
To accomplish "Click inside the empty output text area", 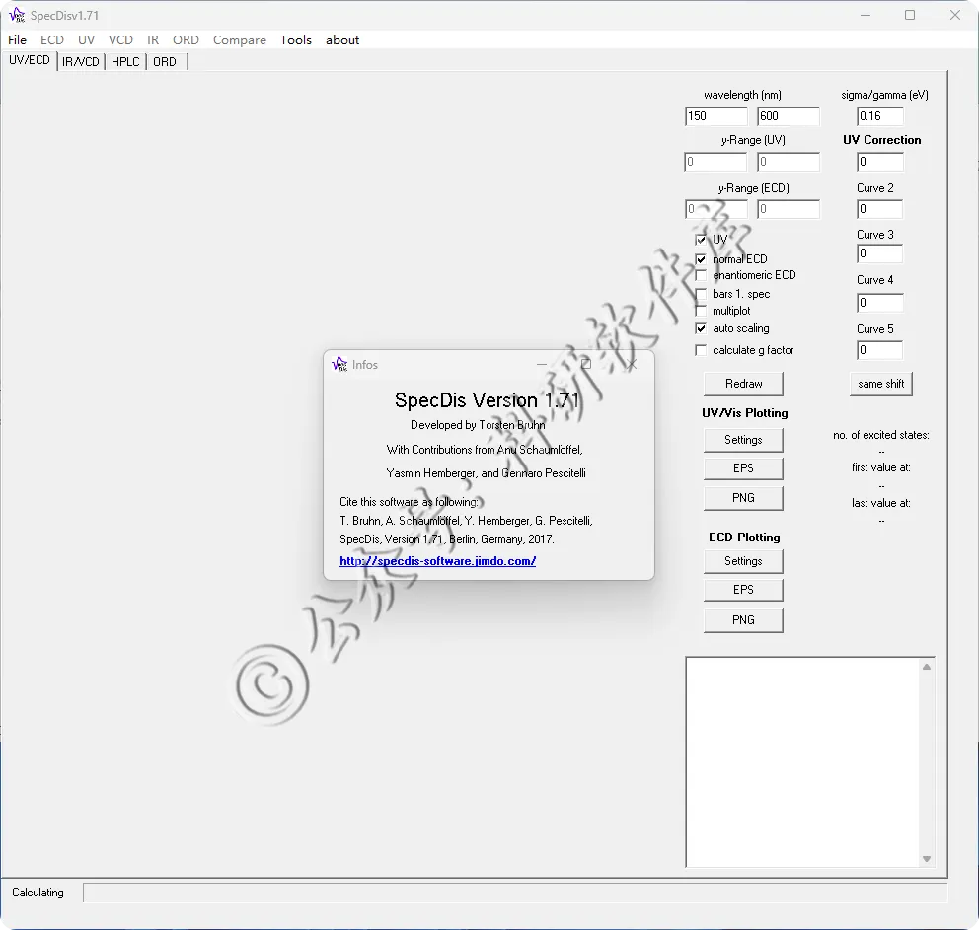I will [x=803, y=762].
